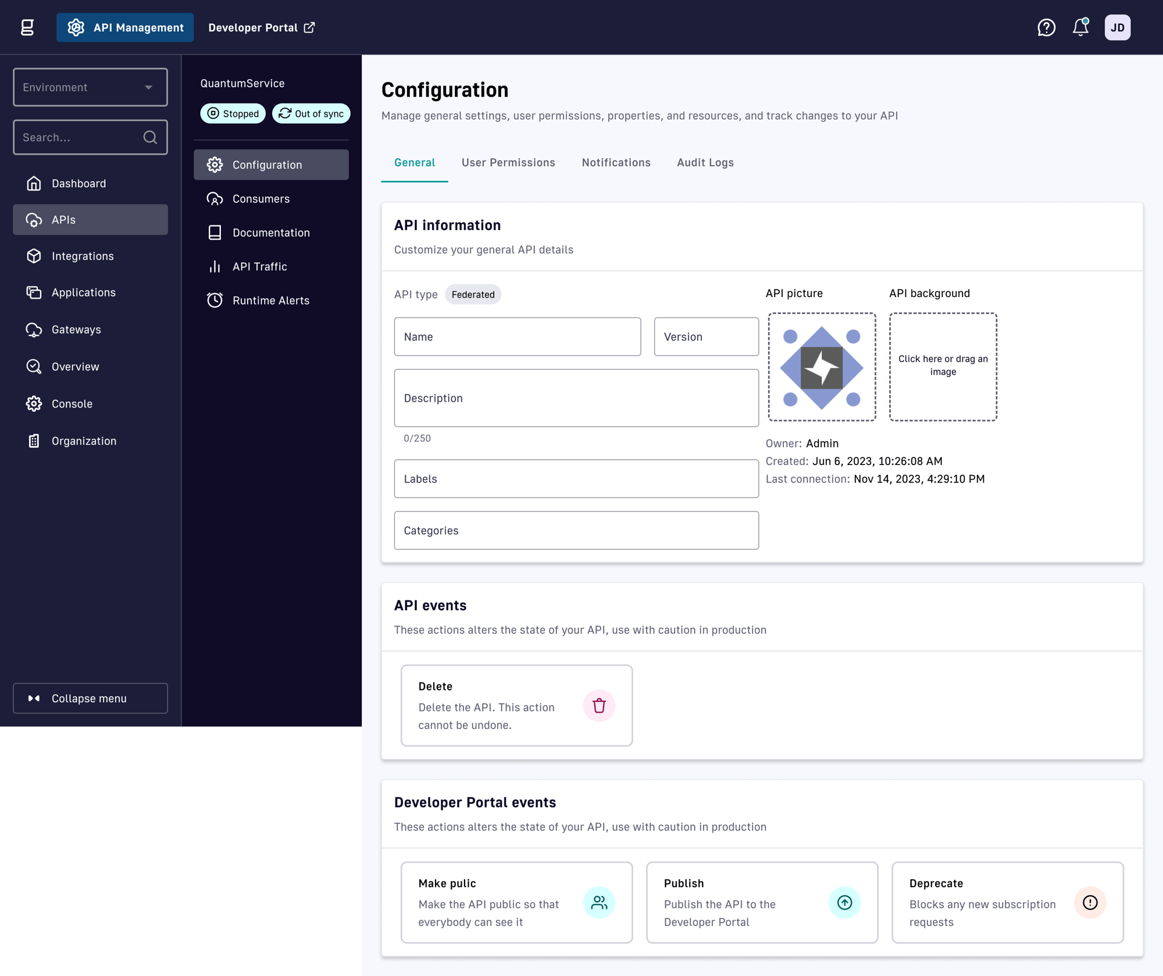Click the Publish card title
The height and width of the screenshot is (976, 1163).
(684, 883)
